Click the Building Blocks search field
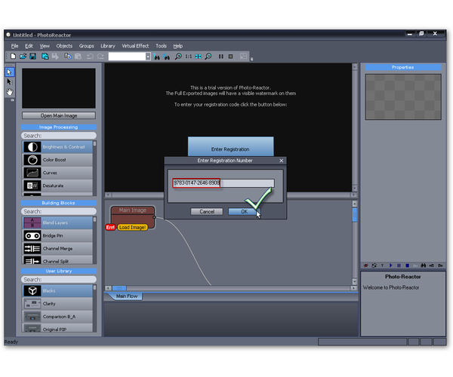This screenshot has width=453, height=377. click(59, 211)
